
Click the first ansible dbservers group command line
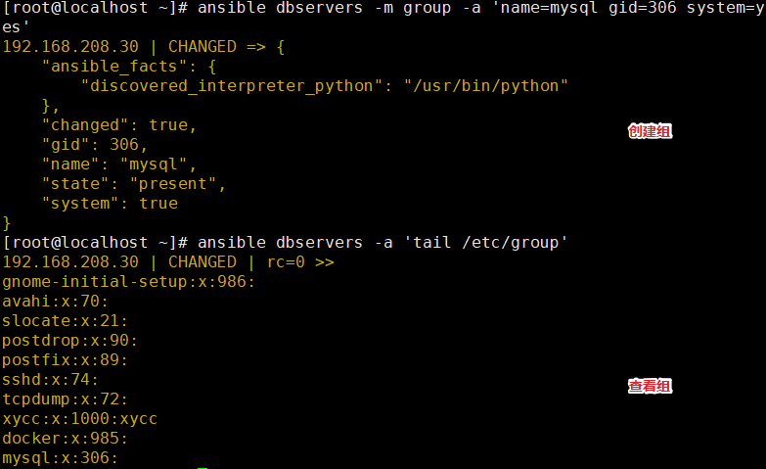(x=383, y=17)
